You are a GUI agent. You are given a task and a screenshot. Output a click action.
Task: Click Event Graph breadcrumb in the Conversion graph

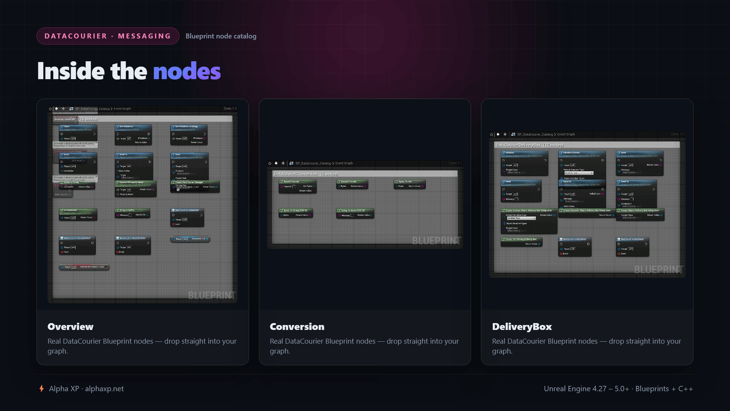(x=344, y=163)
